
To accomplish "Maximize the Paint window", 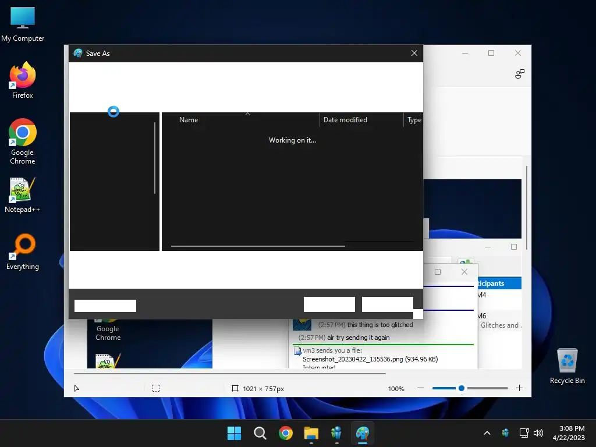I will coord(491,53).
